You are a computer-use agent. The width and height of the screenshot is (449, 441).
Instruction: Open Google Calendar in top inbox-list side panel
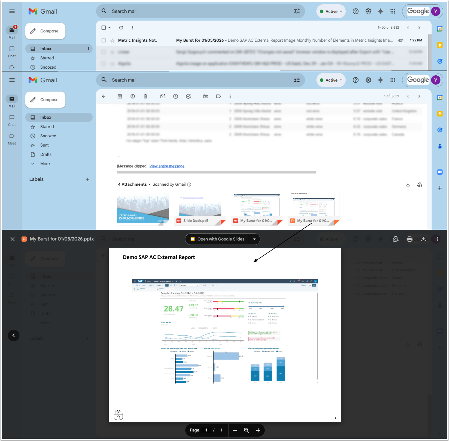pyautogui.click(x=440, y=29)
